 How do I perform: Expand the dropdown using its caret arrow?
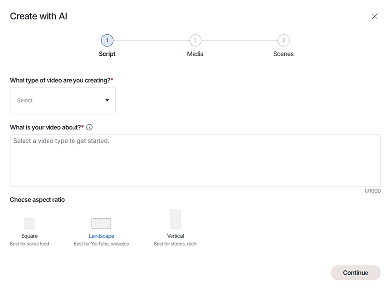(107, 101)
